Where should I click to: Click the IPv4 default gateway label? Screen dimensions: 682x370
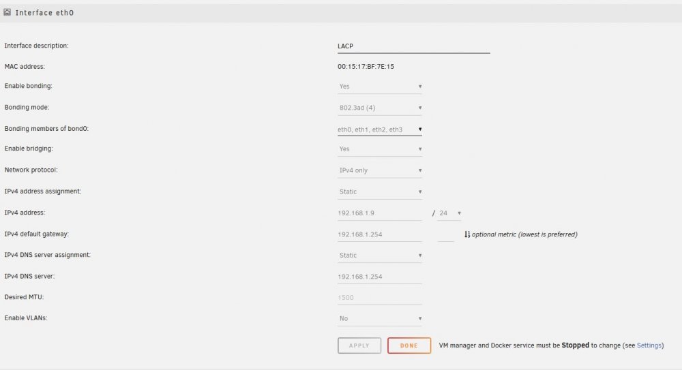[x=37, y=234]
